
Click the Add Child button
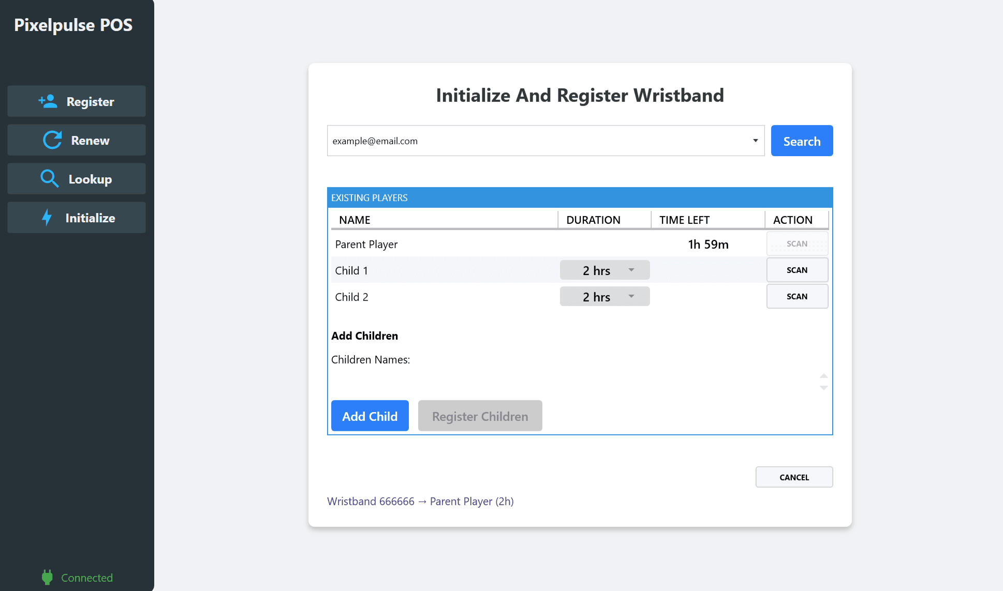370,416
